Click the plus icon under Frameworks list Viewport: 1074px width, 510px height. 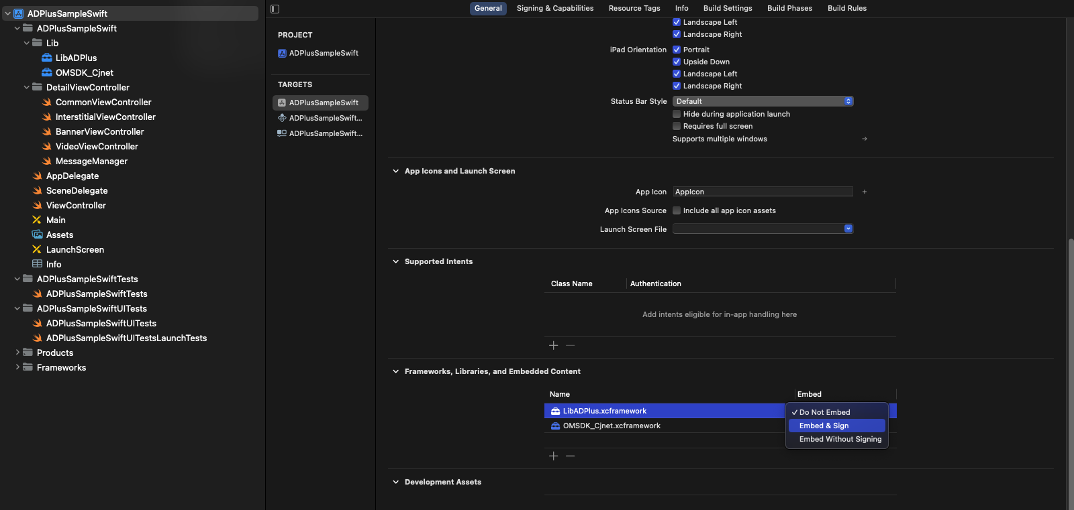pos(553,456)
